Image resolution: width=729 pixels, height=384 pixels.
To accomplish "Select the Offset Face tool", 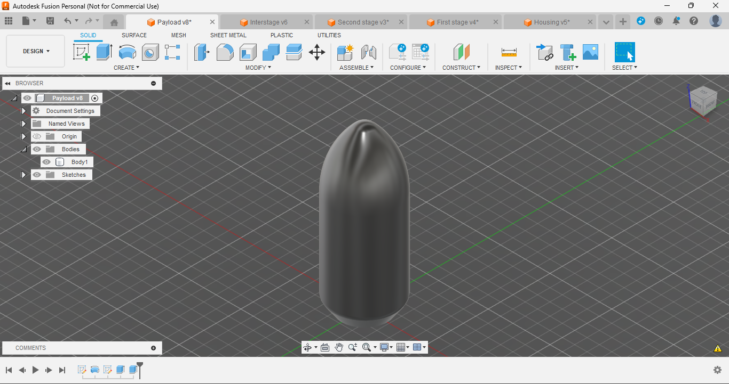I will [294, 52].
